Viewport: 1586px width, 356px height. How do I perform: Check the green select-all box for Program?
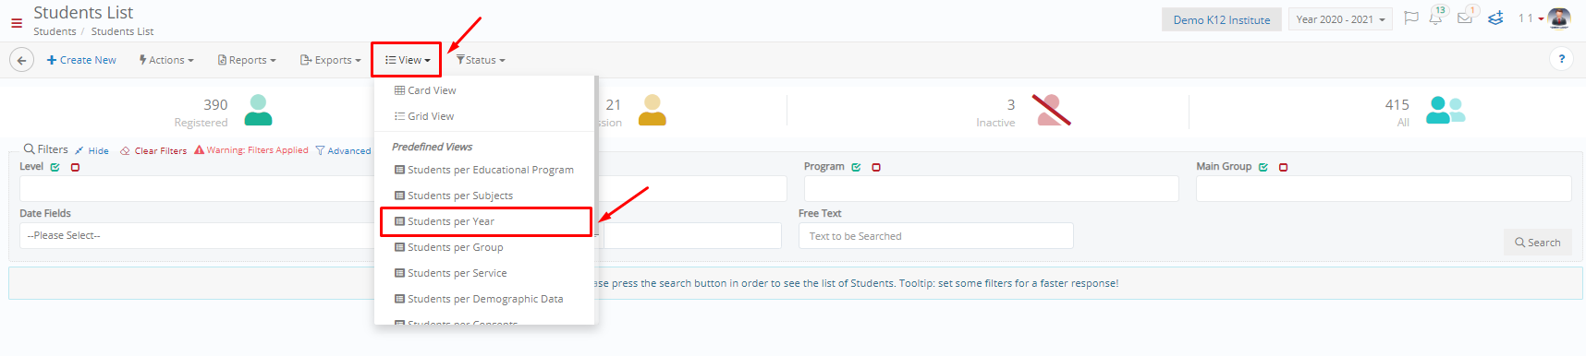(856, 168)
